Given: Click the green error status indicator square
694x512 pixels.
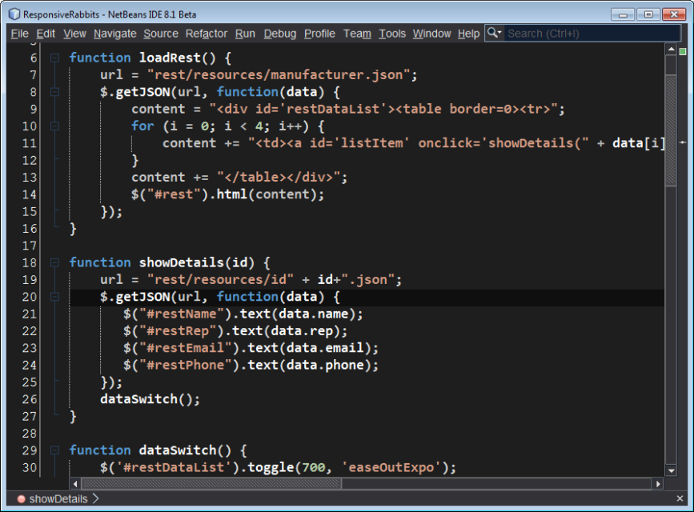Looking at the screenshot, I should tap(682, 50).
